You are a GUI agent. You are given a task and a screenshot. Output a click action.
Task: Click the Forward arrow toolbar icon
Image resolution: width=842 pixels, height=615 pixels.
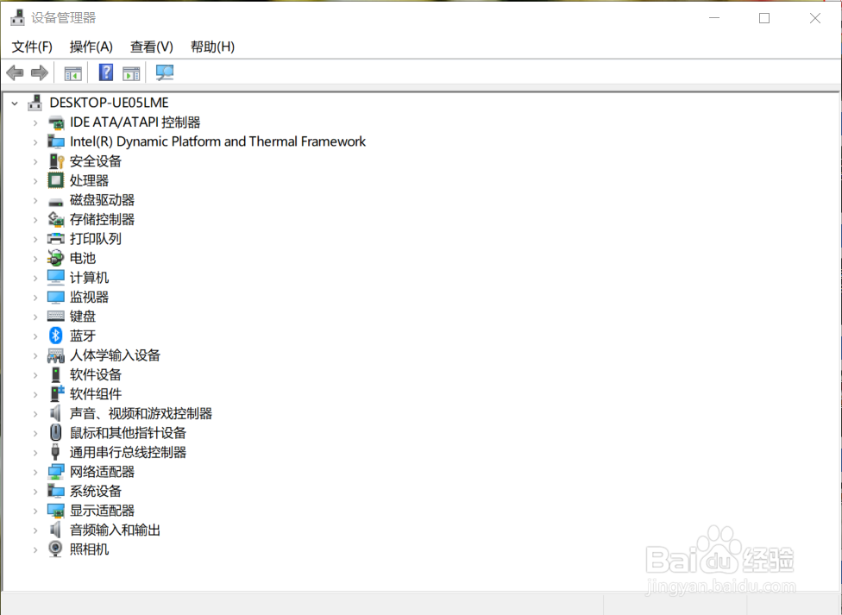[40, 72]
